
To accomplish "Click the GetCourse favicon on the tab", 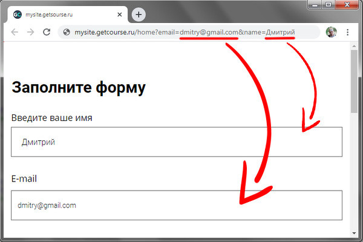I will 17,15.
